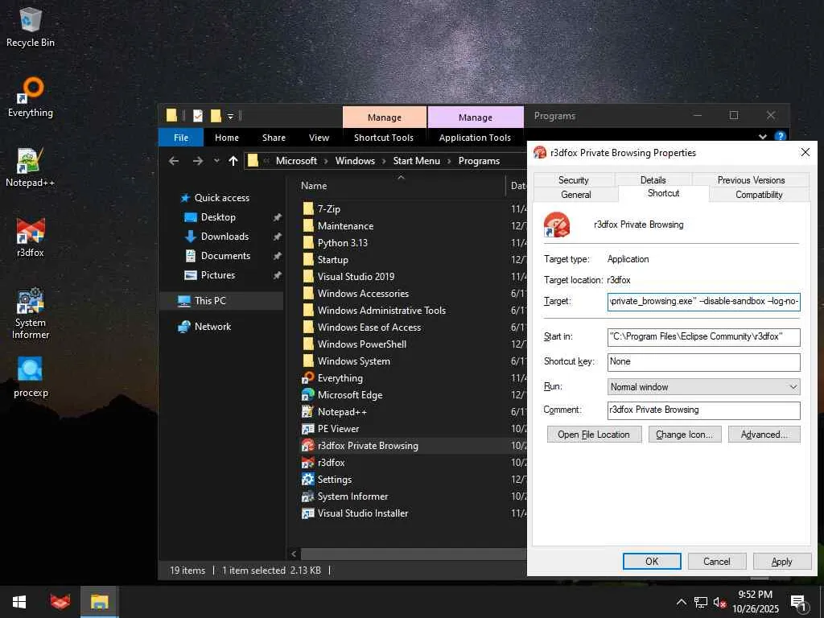
Task: Select the Maintenance folder
Action: tap(345, 226)
